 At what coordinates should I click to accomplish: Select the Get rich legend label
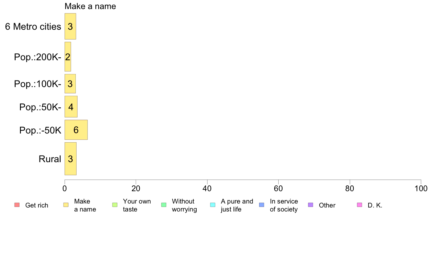click(37, 205)
